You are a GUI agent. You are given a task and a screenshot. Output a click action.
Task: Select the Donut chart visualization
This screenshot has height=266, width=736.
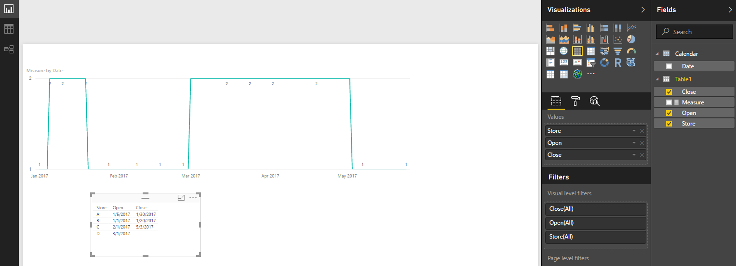tap(604, 63)
